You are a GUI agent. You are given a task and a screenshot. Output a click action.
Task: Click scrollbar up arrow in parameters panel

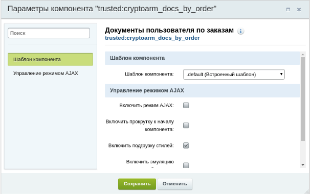tap(303, 54)
